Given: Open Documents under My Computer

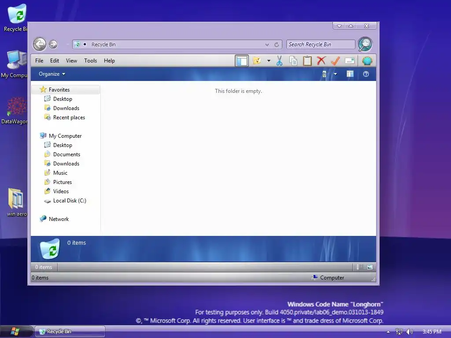Looking at the screenshot, I should (x=67, y=154).
